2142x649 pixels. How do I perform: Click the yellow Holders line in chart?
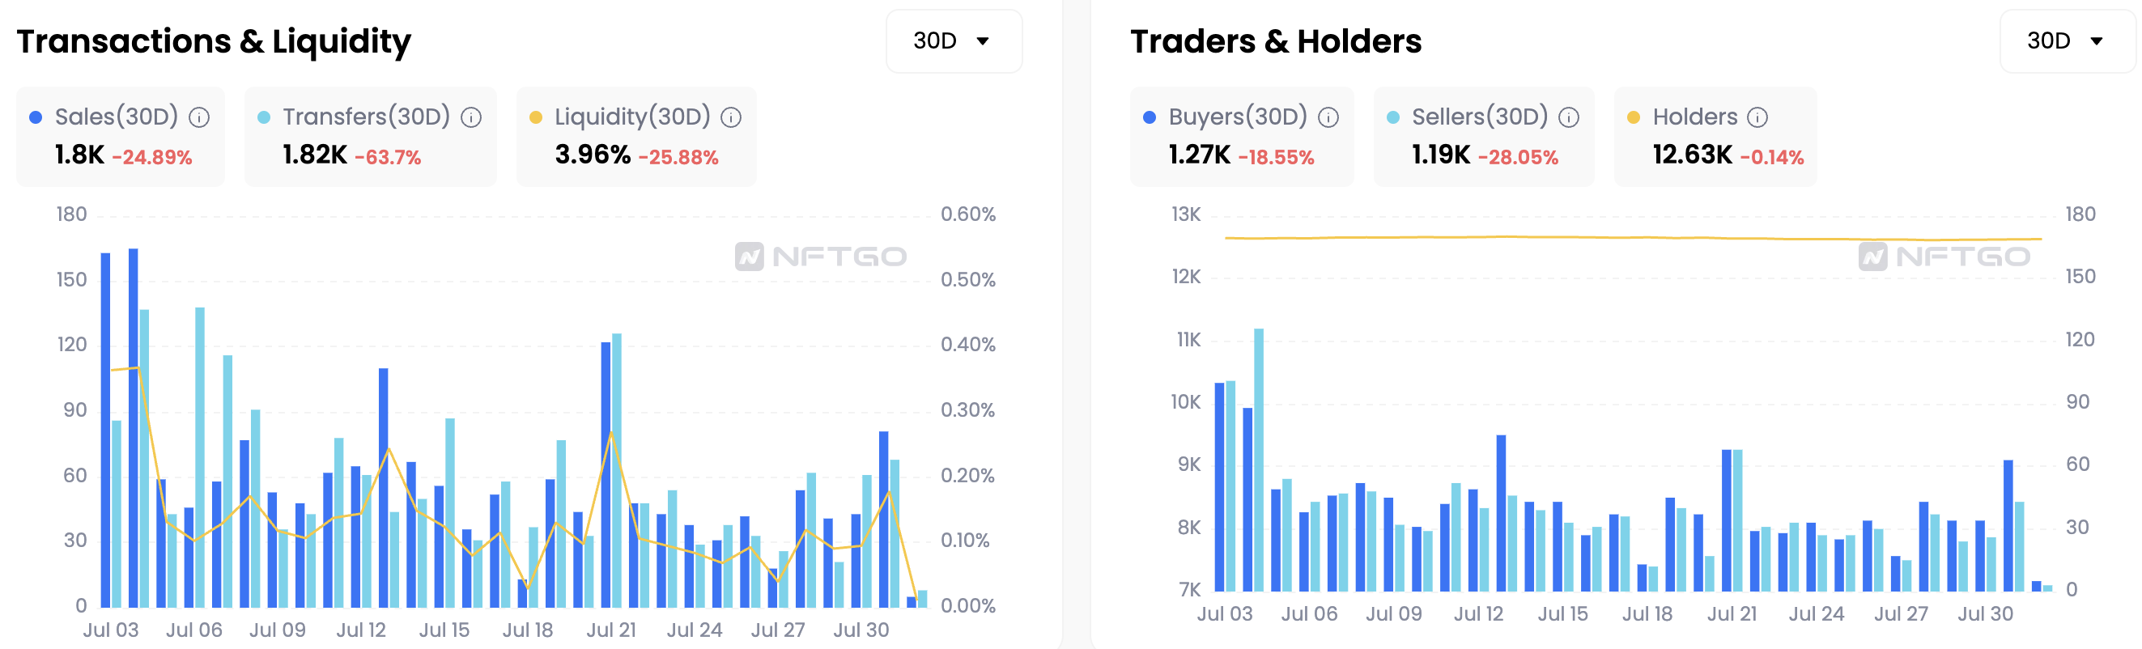point(1633,239)
